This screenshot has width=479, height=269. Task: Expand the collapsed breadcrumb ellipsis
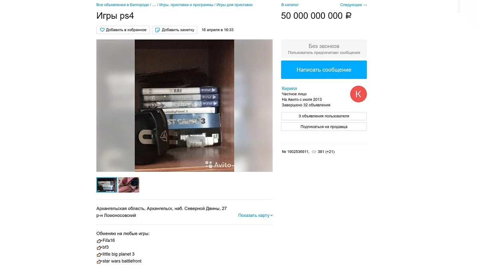[x=154, y=5]
